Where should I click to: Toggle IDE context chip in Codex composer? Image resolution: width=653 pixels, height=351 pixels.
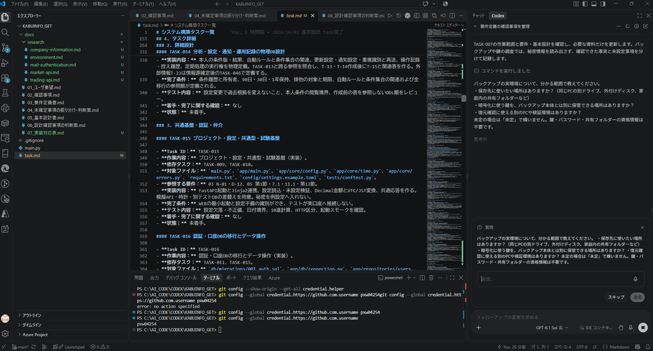point(596,327)
